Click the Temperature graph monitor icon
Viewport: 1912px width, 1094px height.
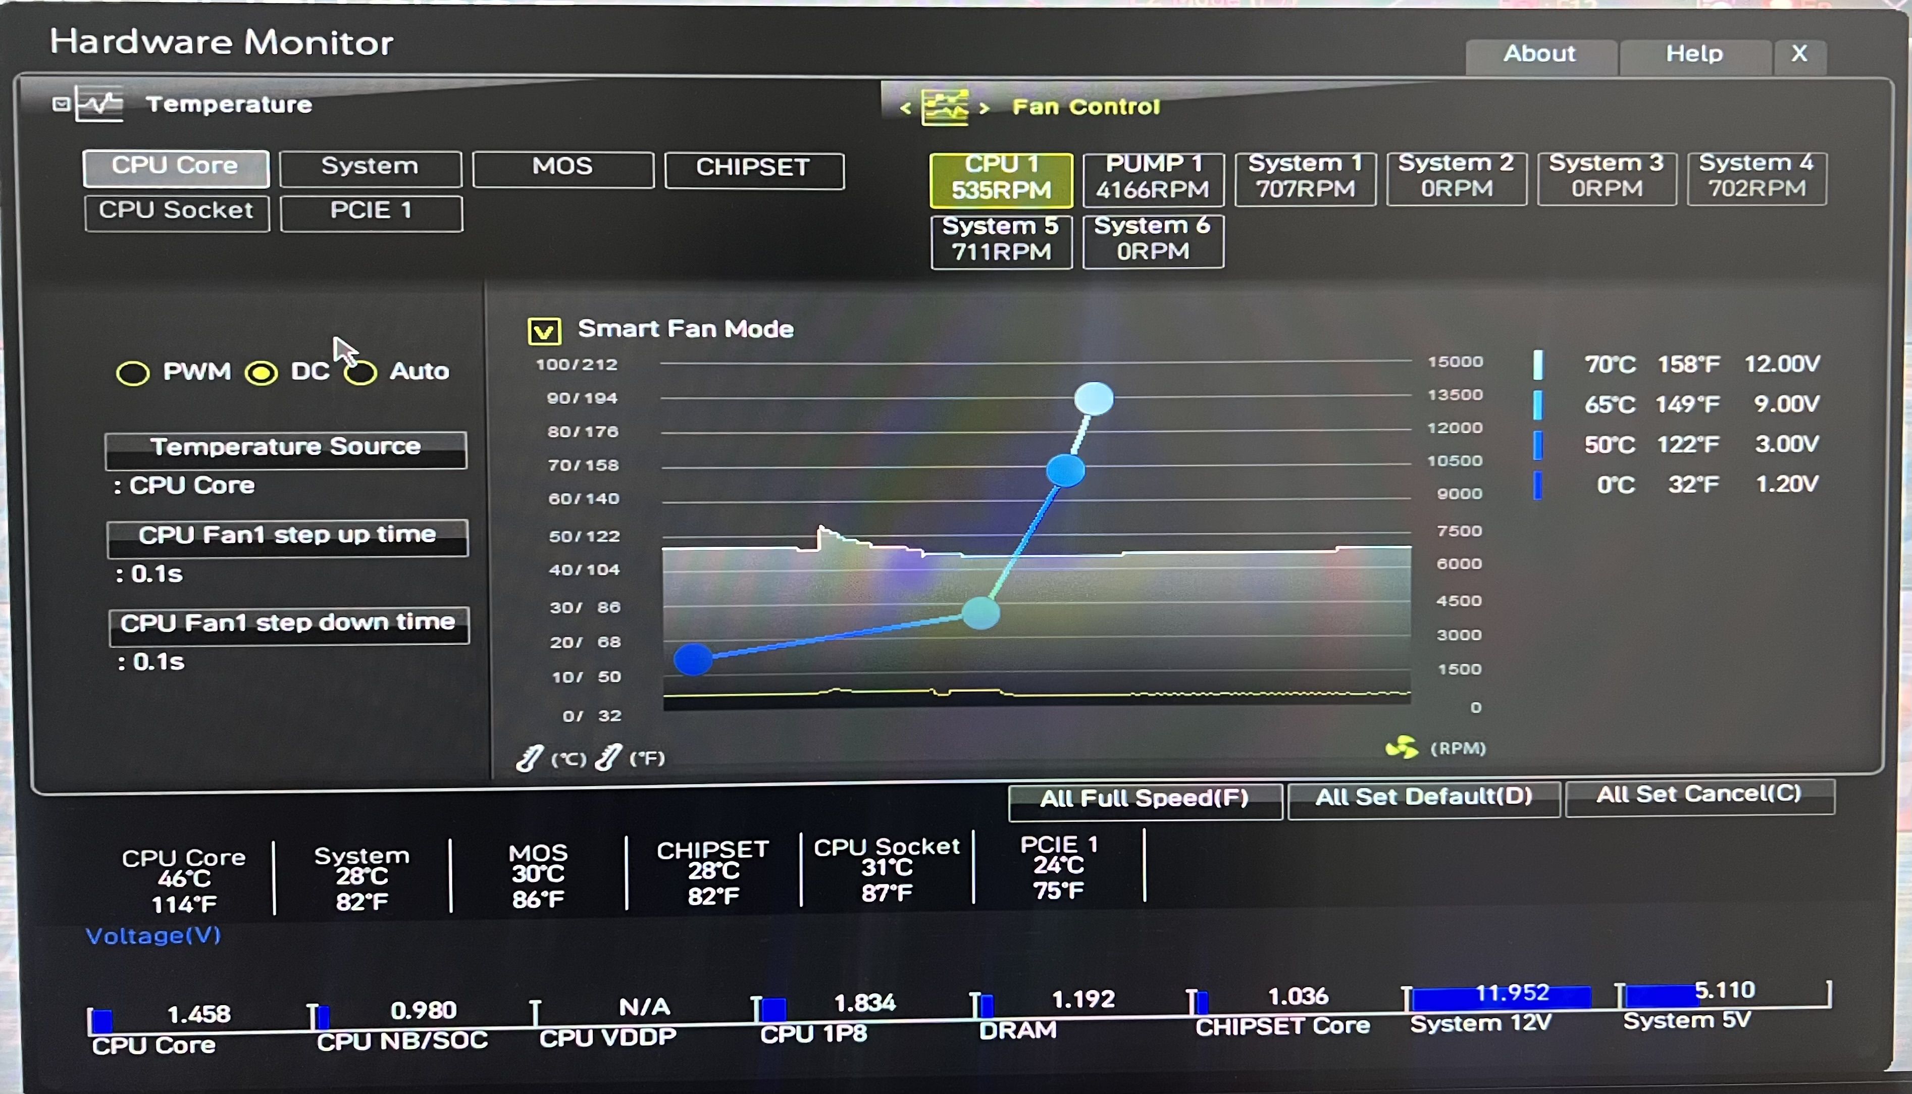click(100, 105)
